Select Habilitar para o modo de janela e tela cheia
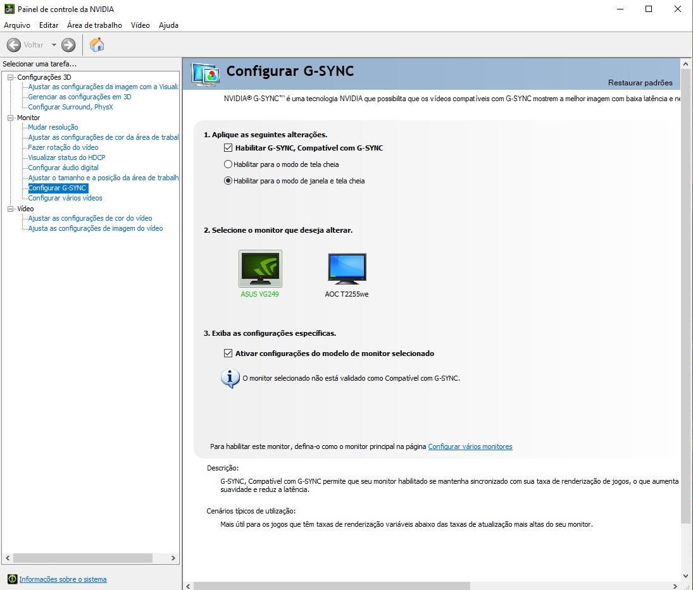 (228, 181)
